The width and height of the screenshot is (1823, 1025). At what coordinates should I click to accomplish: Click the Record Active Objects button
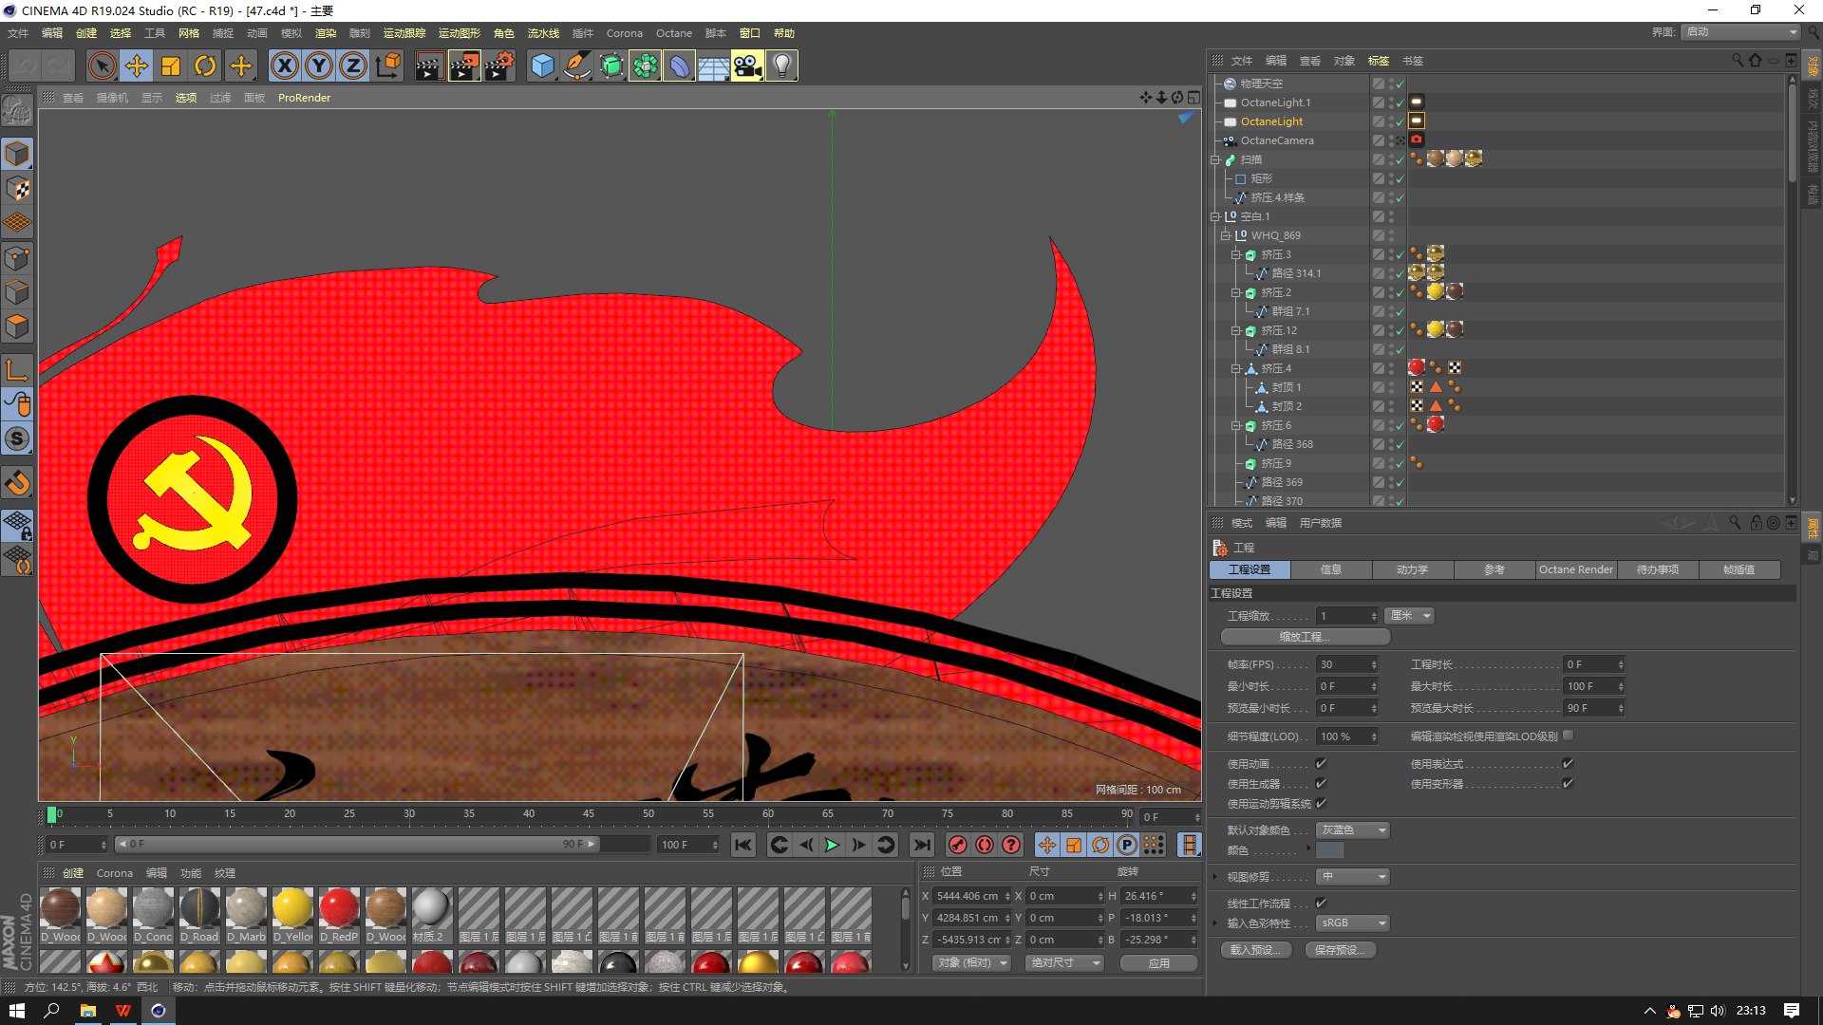tap(958, 845)
